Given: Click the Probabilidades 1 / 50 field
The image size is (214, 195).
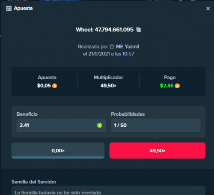Looking at the screenshot, I should coord(156,125).
